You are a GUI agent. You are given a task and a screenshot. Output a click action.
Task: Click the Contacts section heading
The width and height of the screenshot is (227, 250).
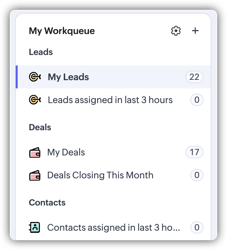(47, 203)
